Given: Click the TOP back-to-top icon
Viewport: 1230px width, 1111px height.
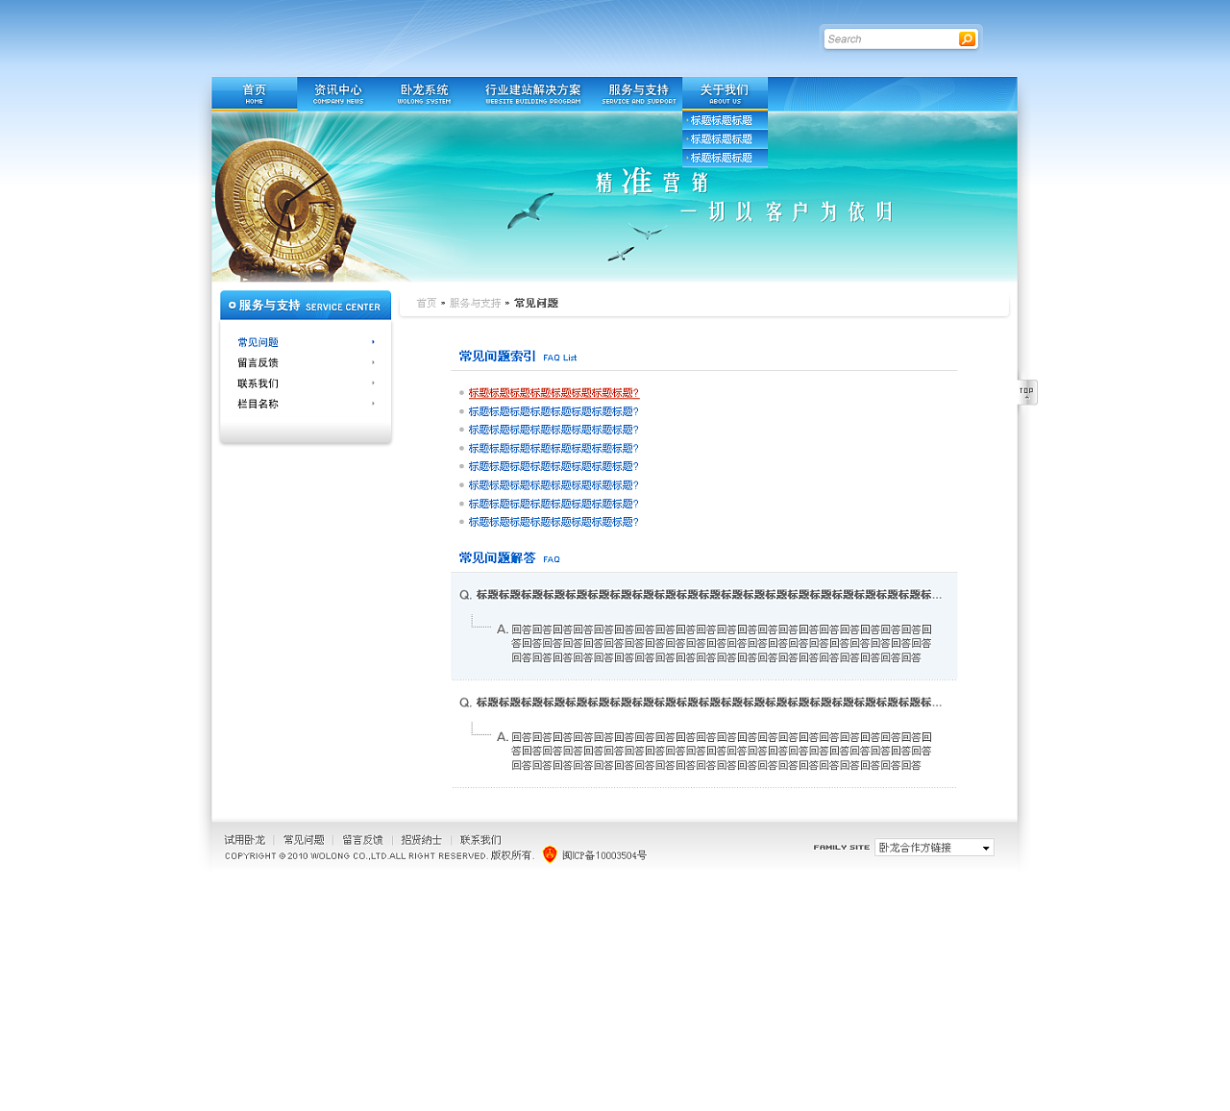Looking at the screenshot, I should [x=1027, y=392].
